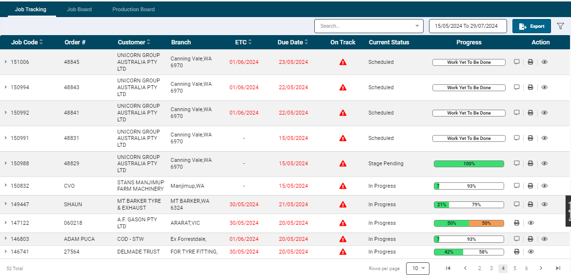
Task: Go to next page arrow
Action: coord(541,268)
